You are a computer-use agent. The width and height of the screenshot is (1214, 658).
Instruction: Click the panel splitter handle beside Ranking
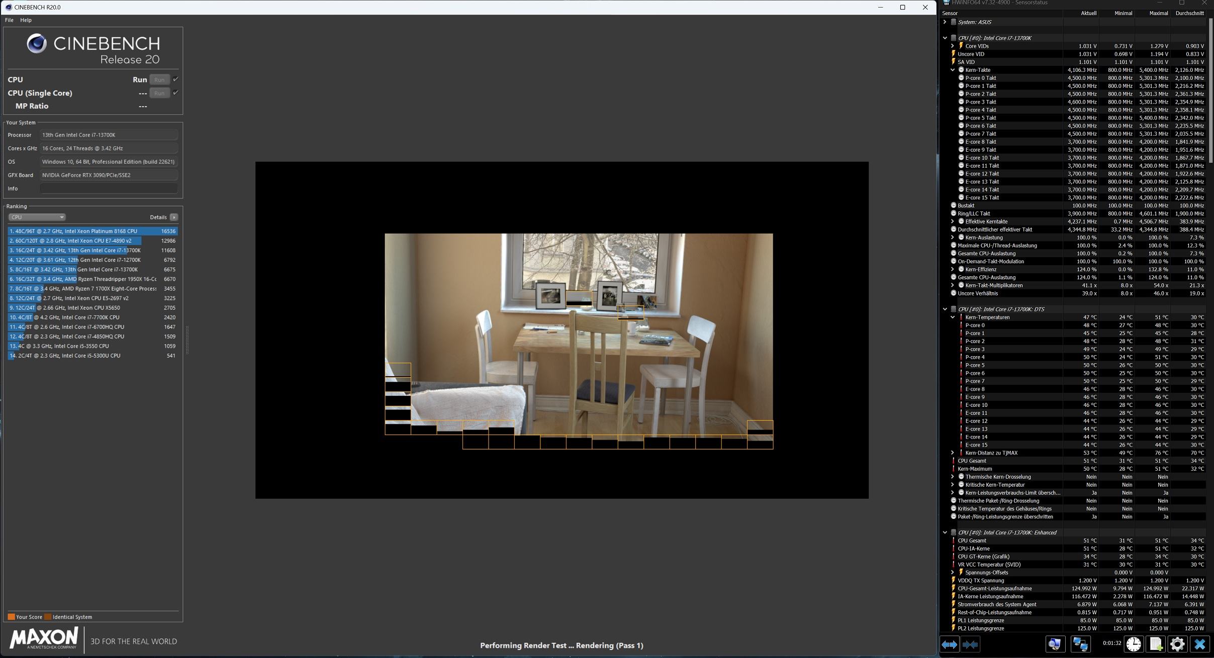point(188,340)
